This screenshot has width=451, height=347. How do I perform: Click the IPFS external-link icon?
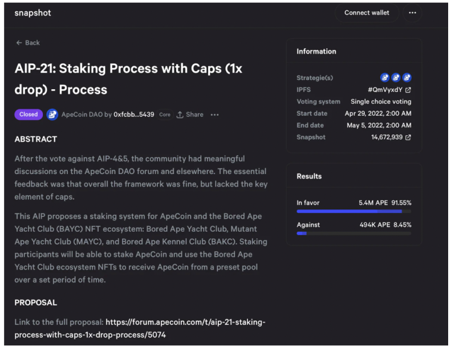(x=408, y=90)
